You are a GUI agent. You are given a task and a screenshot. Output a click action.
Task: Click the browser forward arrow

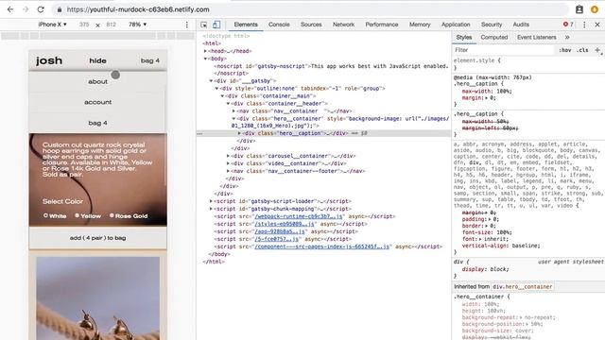click(26, 9)
